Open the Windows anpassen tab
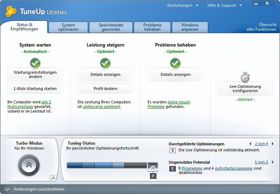The image size is (280, 194). [190, 27]
